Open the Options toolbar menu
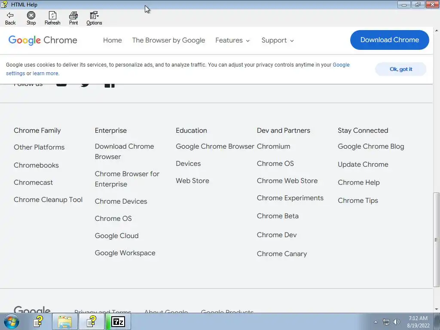Image resolution: width=440 pixels, height=330 pixels. pos(94,18)
